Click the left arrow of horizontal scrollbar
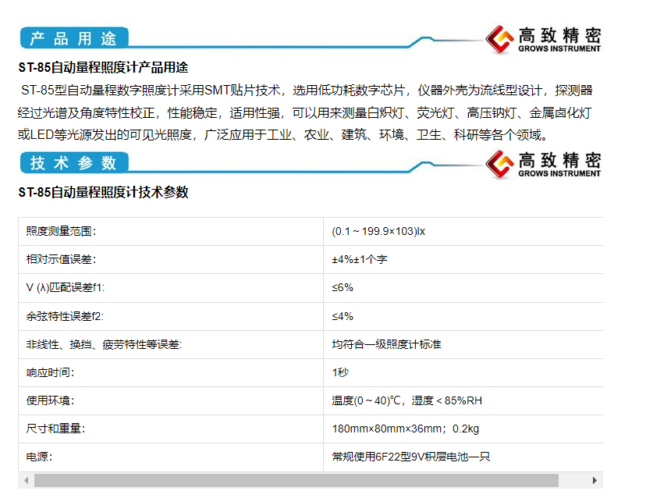 coord(26,481)
